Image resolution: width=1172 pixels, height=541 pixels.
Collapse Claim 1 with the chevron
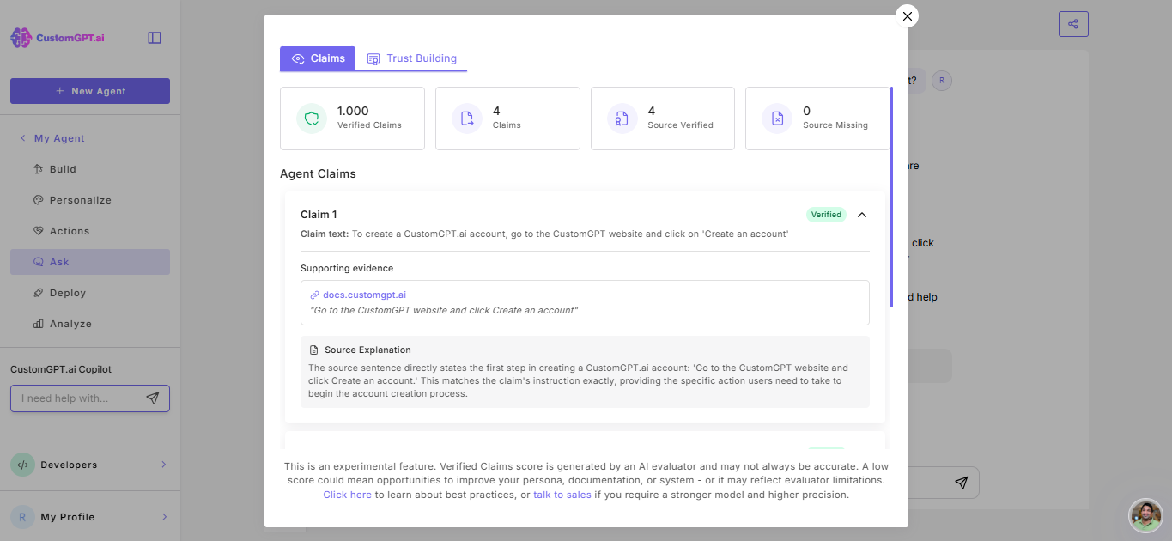click(x=862, y=215)
